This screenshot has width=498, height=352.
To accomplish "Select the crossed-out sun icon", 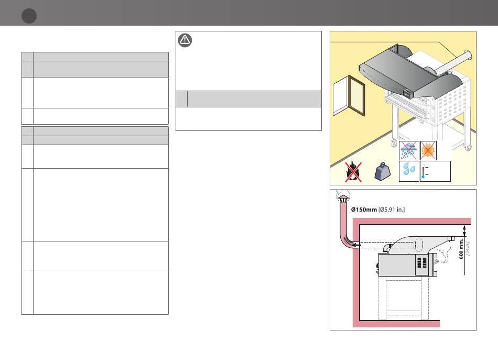I will pos(428,150).
